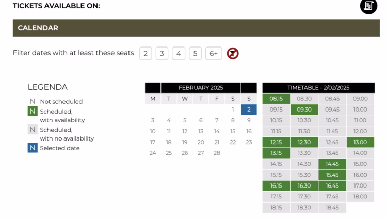
Task: Filter dates with 6+ seats
Action: [x=213, y=53]
